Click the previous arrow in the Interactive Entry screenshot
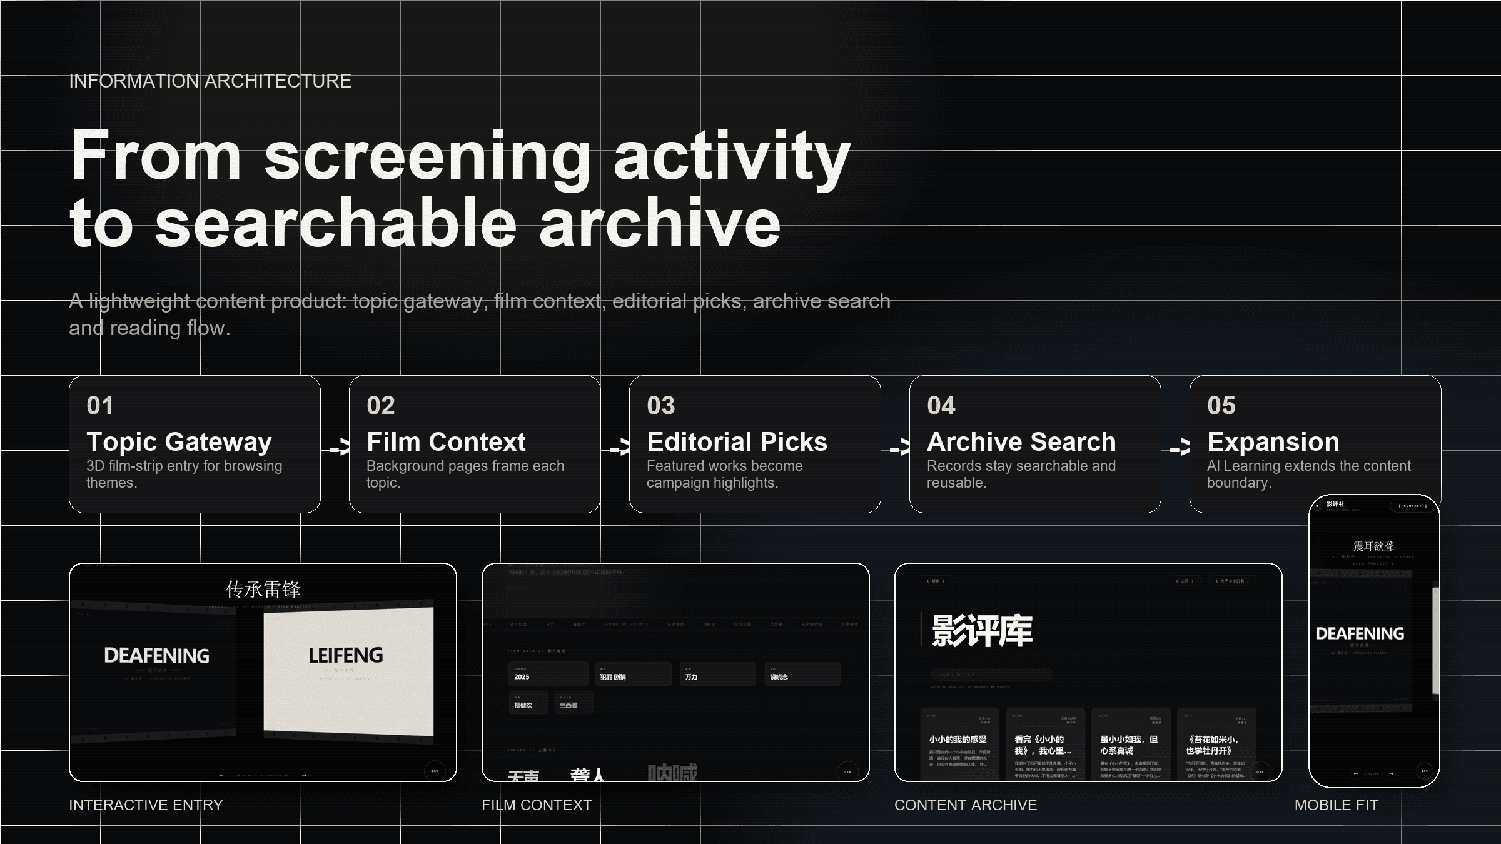 click(221, 775)
